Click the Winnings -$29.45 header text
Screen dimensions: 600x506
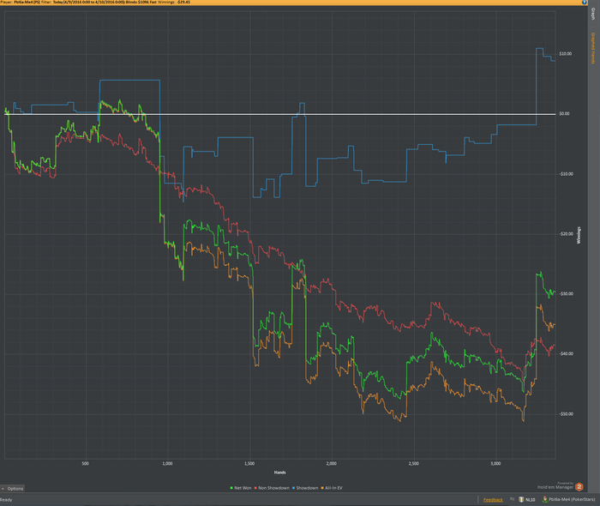[174, 2]
